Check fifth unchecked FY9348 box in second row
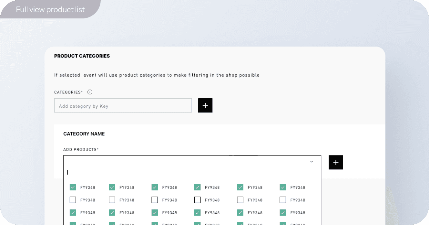Screen dimensions: 429x225 coord(240,200)
